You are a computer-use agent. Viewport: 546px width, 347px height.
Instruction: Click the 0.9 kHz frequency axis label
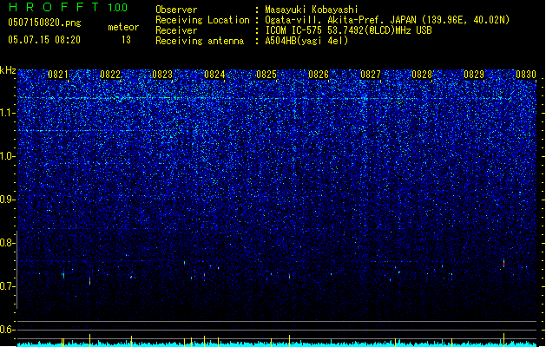[x=7, y=200]
